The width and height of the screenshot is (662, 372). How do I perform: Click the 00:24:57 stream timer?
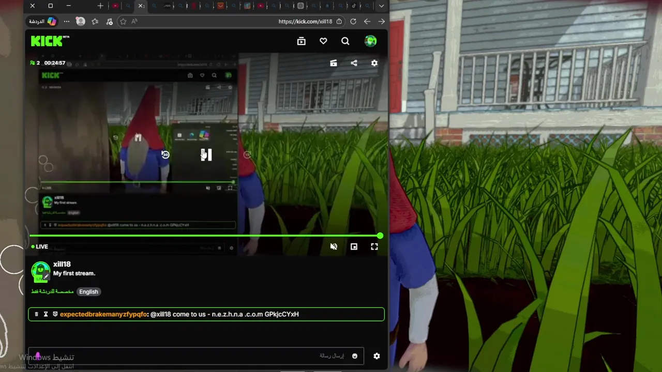pyautogui.click(x=55, y=63)
